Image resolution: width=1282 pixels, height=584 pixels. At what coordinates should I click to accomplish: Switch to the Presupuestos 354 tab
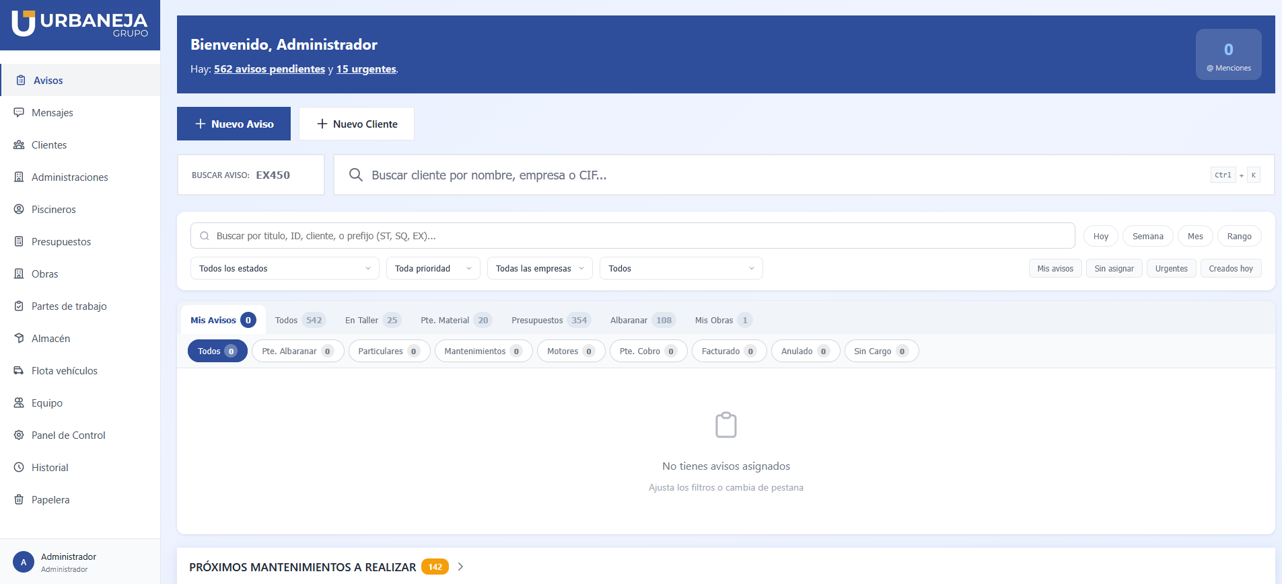point(550,320)
